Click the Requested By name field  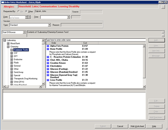pyautogui.click(x=52, y=12)
